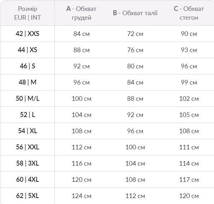Image resolution: width=214 pixels, height=204 pixels.
Task: Select the '52 | L' size label
Action: click(28, 115)
